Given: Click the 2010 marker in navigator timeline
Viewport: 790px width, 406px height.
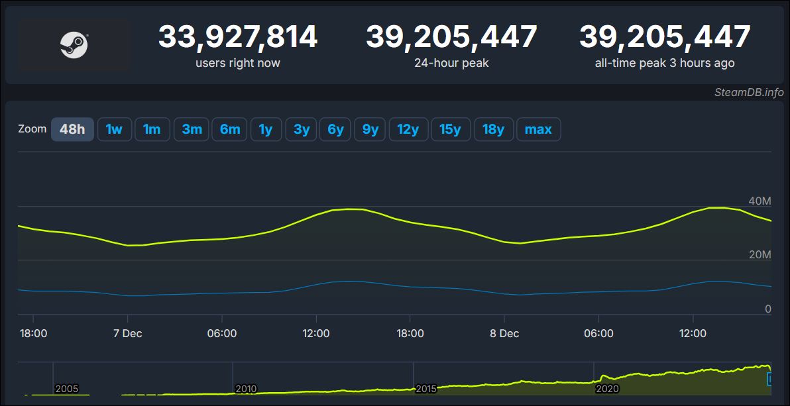Looking at the screenshot, I should coord(245,389).
